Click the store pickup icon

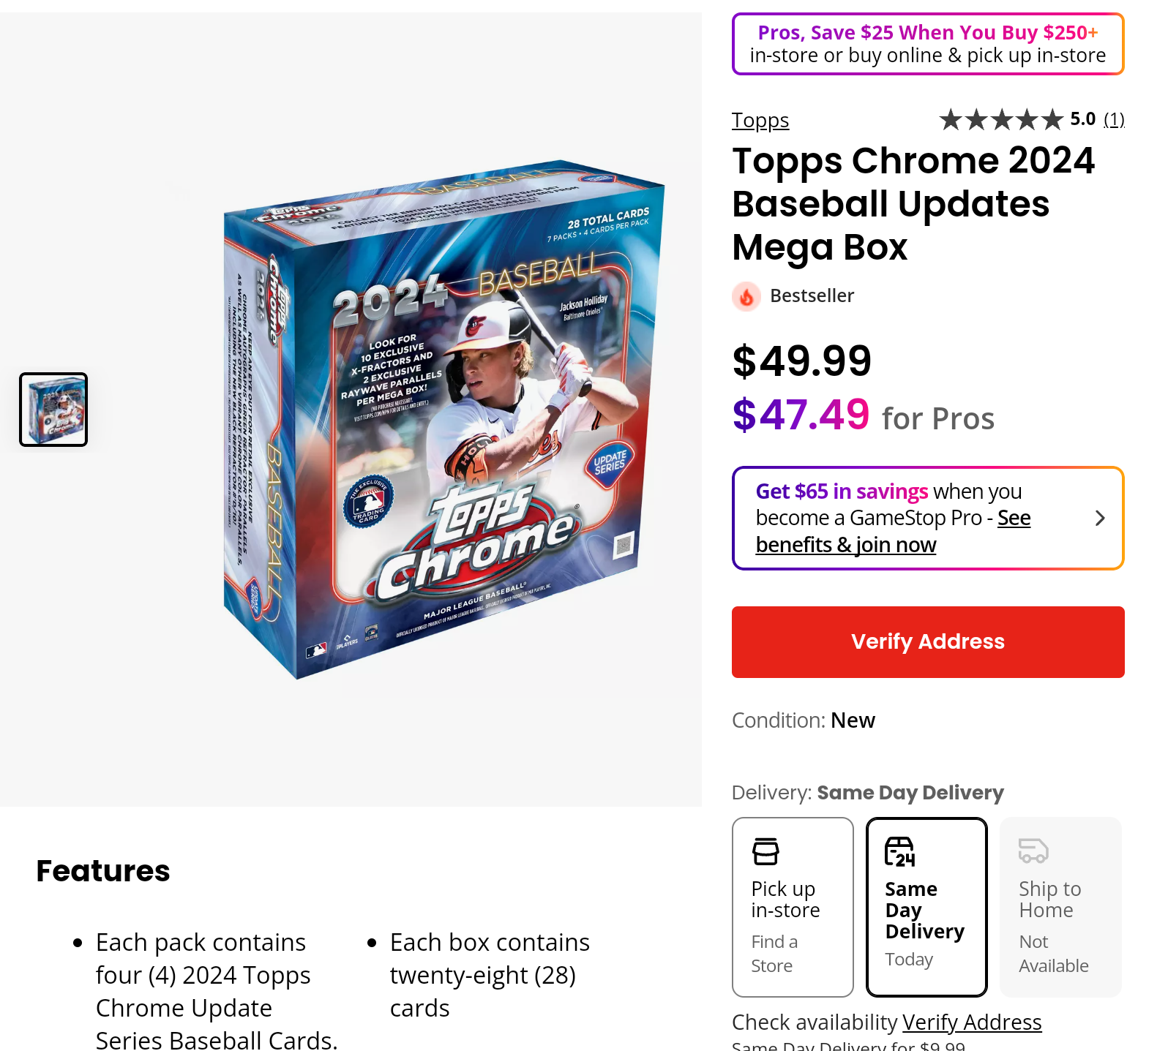click(x=765, y=851)
